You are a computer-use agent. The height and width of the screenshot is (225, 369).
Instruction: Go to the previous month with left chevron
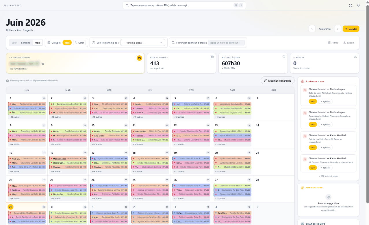coord(312,29)
